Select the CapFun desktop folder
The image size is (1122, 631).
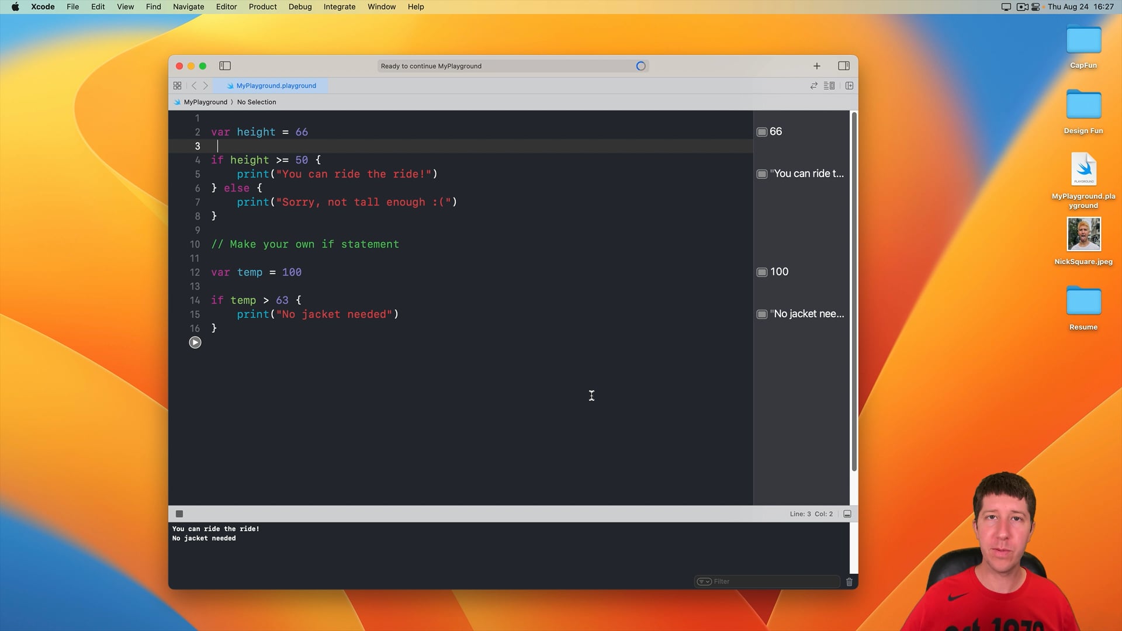[x=1083, y=41]
